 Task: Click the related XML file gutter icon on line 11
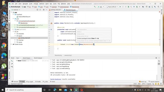52,23
